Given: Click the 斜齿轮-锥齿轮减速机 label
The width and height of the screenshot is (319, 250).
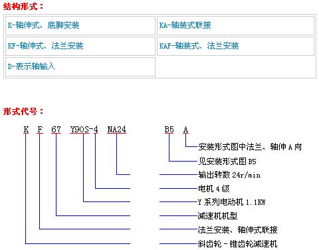Looking at the screenshot, I should click(x=237, y=244).
